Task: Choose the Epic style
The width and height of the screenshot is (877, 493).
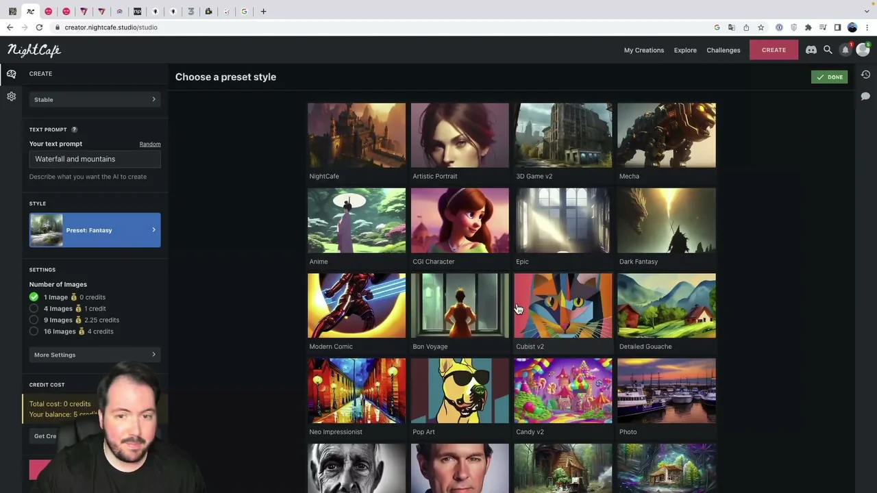Action: click(x=563, y=227)
